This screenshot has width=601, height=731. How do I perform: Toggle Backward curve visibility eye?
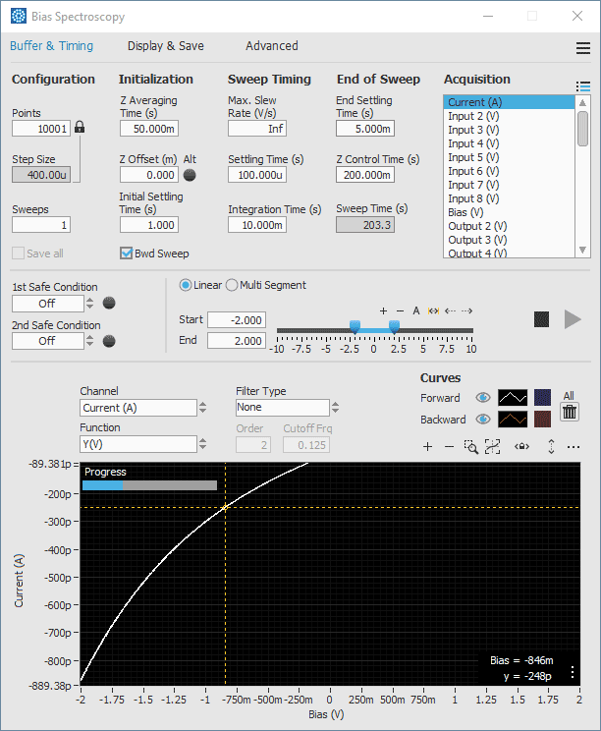coord(483,420)
